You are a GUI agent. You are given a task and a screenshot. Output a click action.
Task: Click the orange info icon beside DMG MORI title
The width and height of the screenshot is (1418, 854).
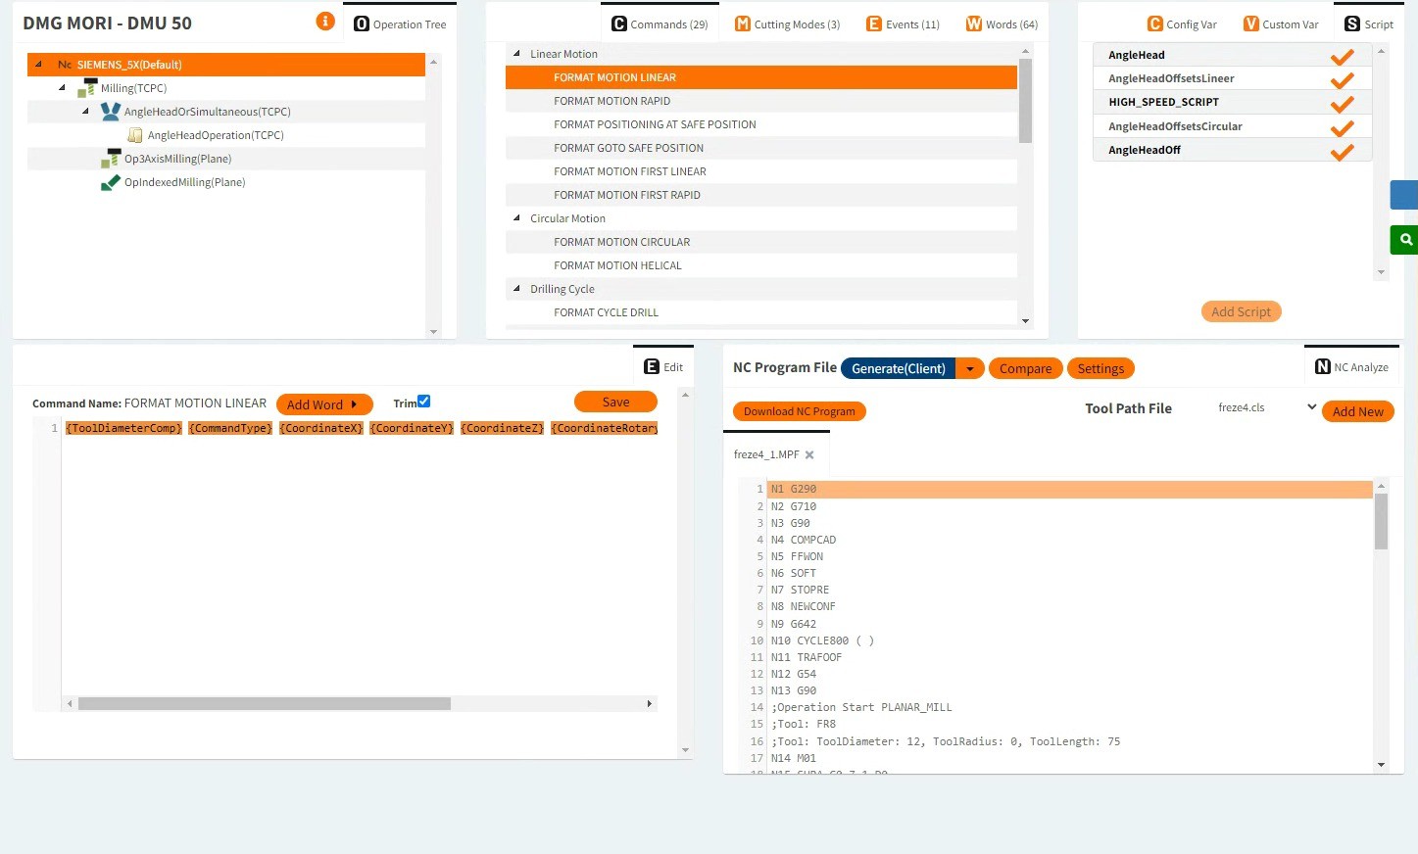325,22
